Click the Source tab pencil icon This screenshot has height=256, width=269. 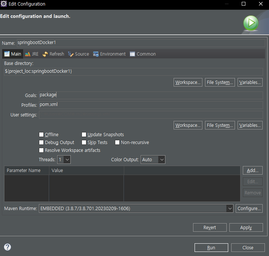click(x=71, y=54)
